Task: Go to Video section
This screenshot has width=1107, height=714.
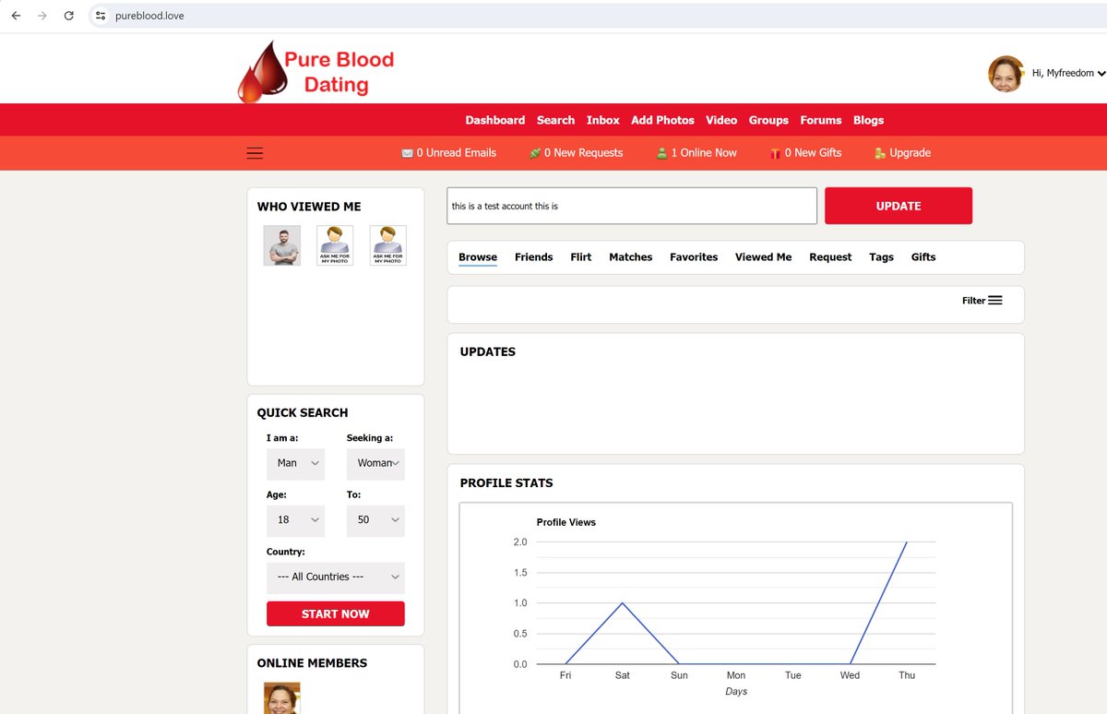Action: (x=721, y=120)
